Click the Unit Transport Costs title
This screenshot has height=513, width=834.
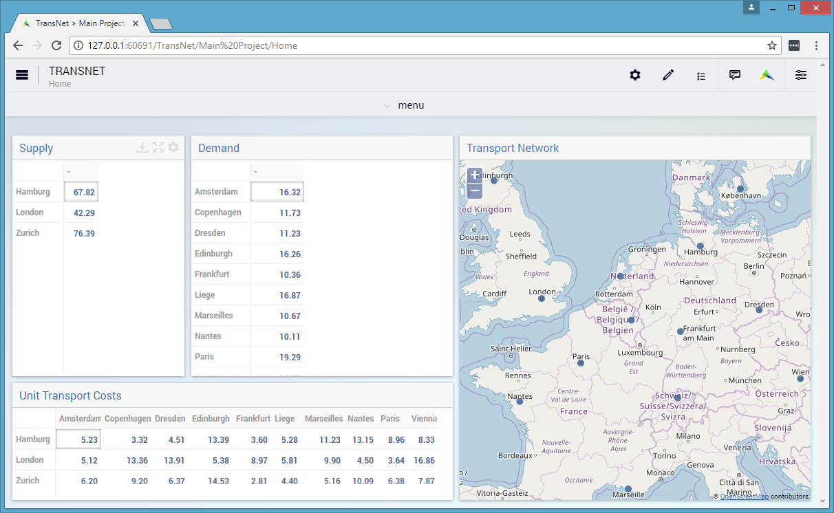pyautogui.click(x=70, y=395)
